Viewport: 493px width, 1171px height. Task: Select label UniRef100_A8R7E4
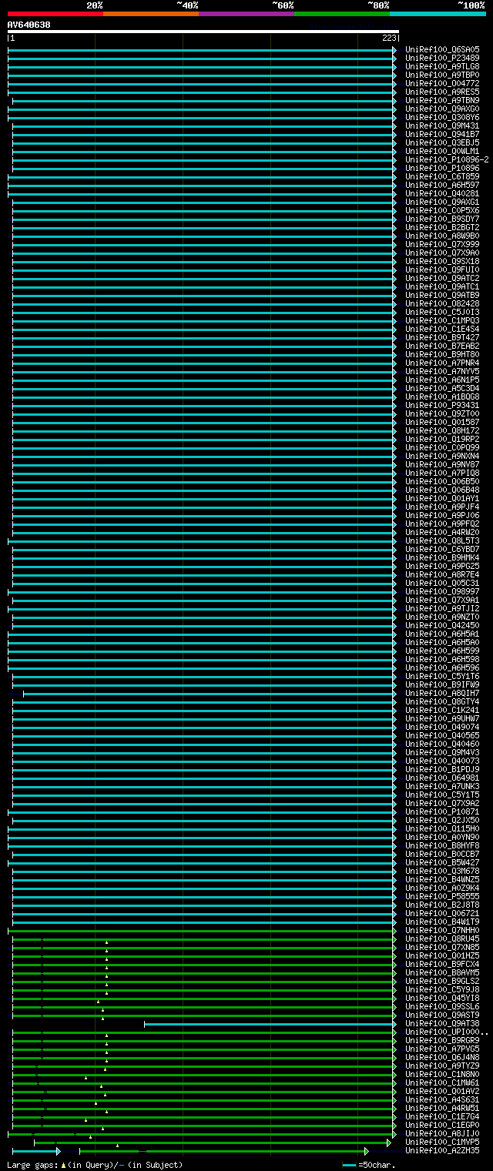coord(442,574)
